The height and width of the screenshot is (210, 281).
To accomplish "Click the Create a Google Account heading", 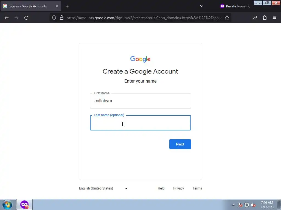I will pos(140,71).
